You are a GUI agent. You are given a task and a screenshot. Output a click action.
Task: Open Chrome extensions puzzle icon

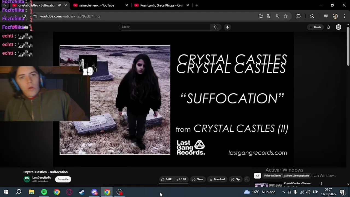[299, 16]
